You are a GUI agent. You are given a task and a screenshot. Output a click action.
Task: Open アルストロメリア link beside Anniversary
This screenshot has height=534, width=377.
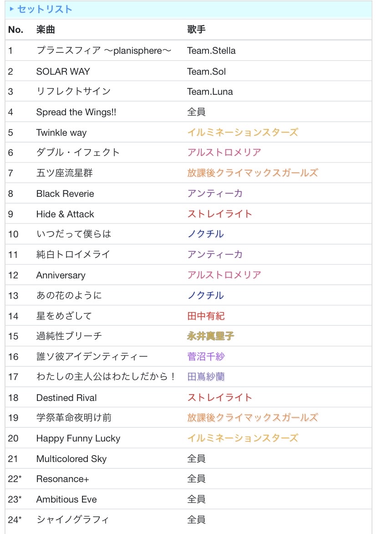pyautogui.click(x=224, y=274)
